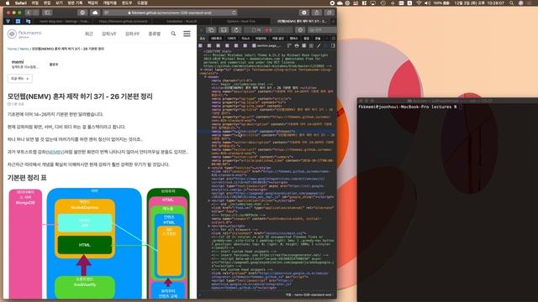Expand the style type node in DOM tree
The image size is (538, 302).
[209, 168]
